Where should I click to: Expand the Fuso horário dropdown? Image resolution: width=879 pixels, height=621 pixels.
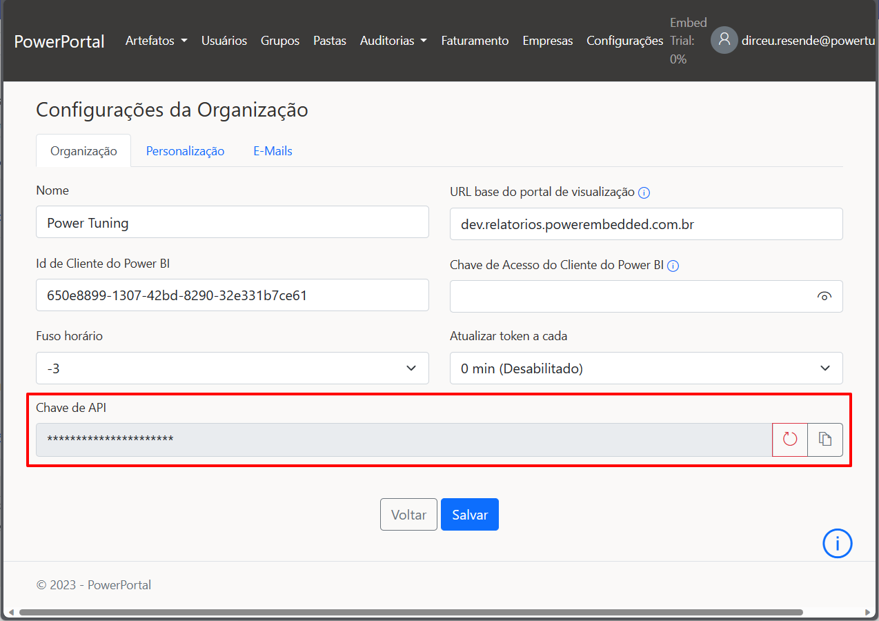point(232,368)
